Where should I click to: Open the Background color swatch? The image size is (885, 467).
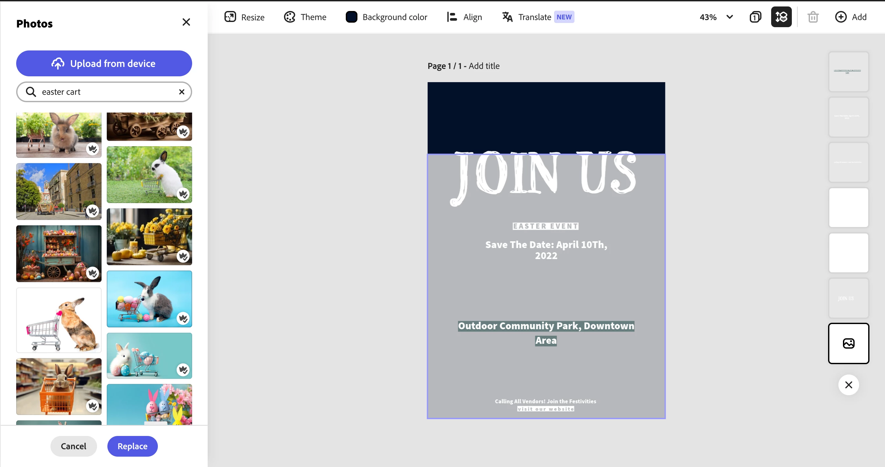click(x=351, y=17)
